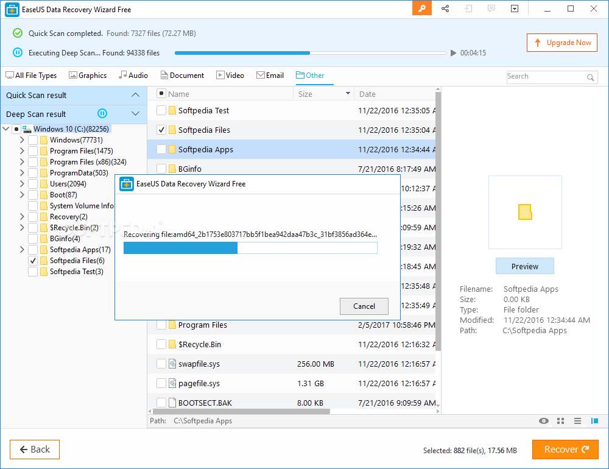Check the swapfile.sys checkbox
Screen dimensions: 609x469
coord(161,364)
